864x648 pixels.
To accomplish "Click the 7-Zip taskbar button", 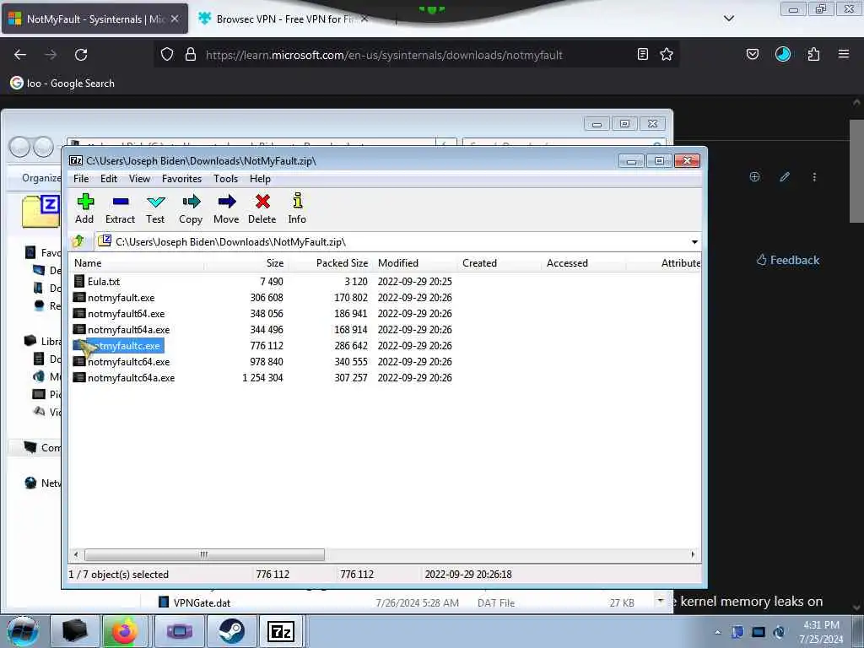I will pos(280,631).
